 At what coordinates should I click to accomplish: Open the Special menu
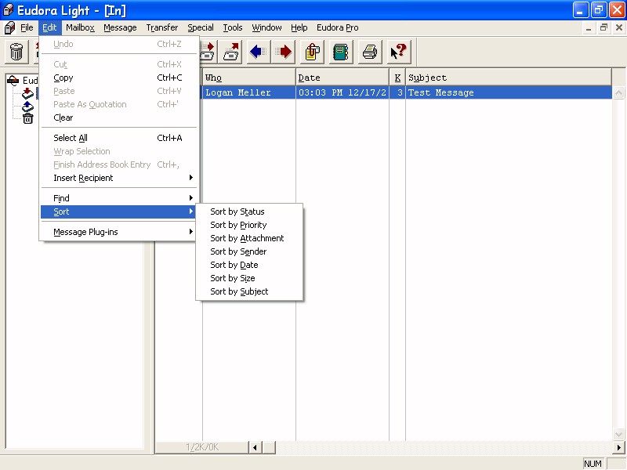pos(201,27)
